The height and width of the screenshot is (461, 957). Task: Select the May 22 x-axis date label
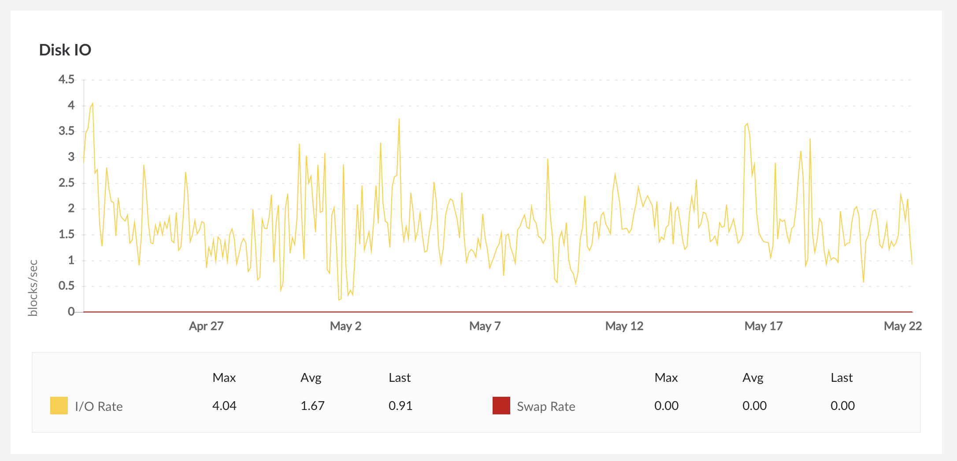tap(902, 326)
